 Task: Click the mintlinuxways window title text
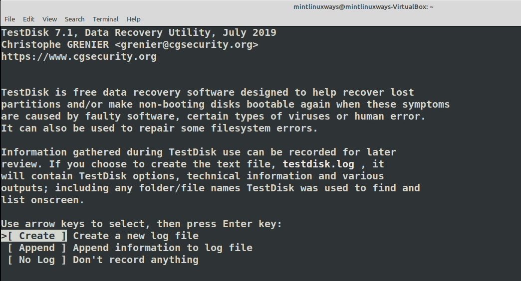[363, 6]
